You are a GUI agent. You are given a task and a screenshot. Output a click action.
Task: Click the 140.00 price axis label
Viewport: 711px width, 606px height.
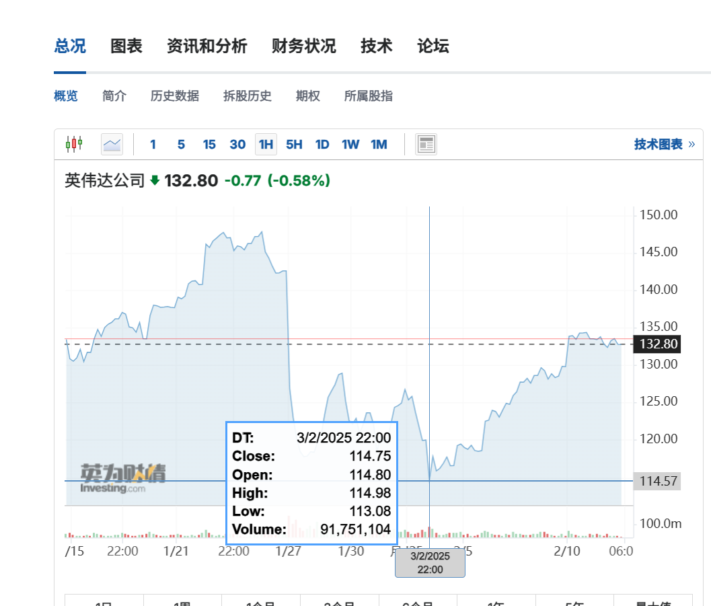click(x=659, y=289)
